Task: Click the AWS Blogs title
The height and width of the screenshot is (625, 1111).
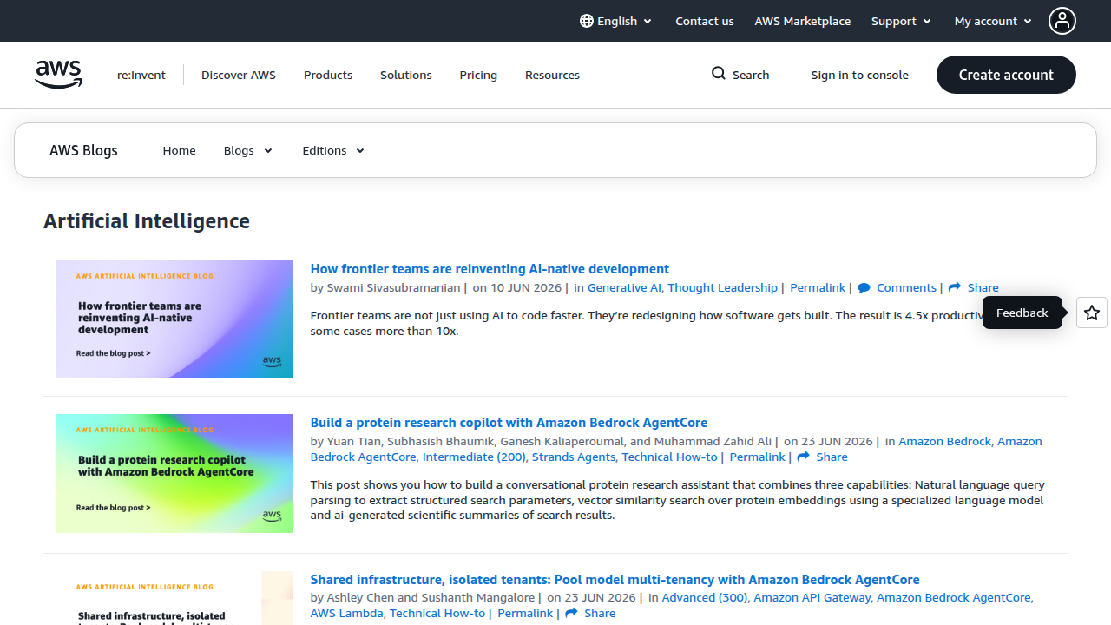Action: tap(83, 150)
